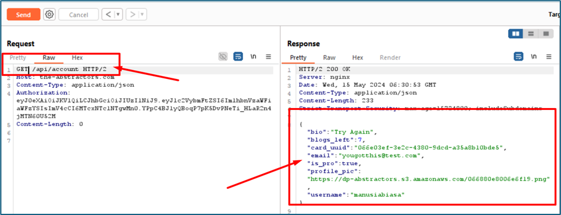The height and width of the screenshot is (215, 561).
Task: Switch the Response view to the Render tab
Action: tap(390, 58)
